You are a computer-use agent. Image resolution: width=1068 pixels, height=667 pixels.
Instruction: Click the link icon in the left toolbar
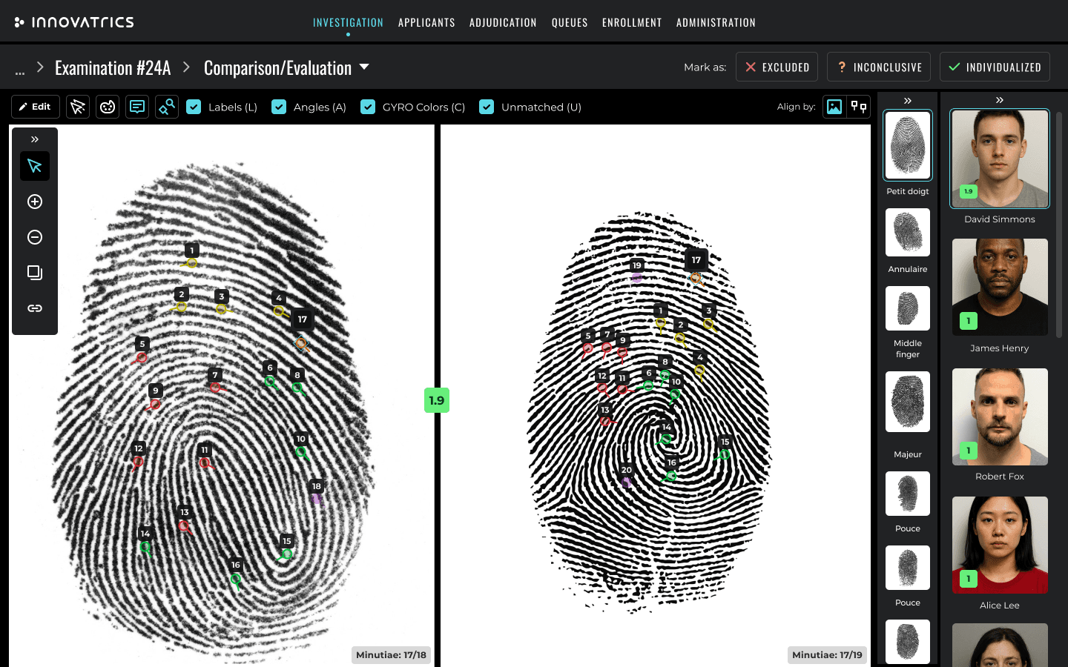pyautogui.click(x=35, y=308)
